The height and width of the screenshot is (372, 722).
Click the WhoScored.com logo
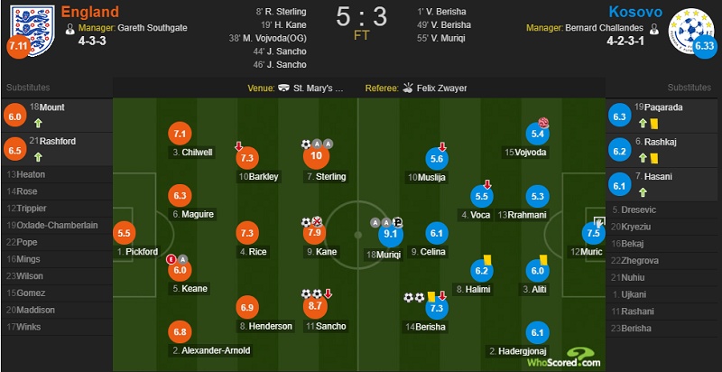tap(565, 358)
